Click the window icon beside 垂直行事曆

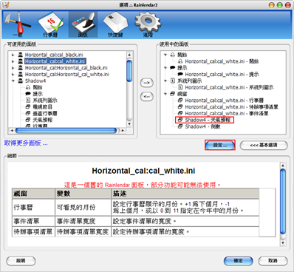pos(28,113)
